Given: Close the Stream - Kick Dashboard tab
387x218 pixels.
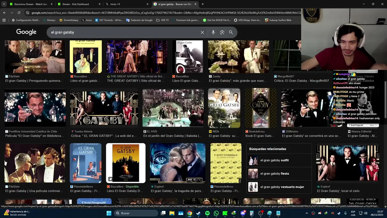Looking at the screenshot, I should tap(99, 4).
